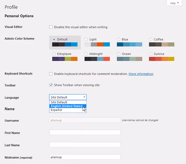Select the Default color scheme radio

tap(54, 39)
